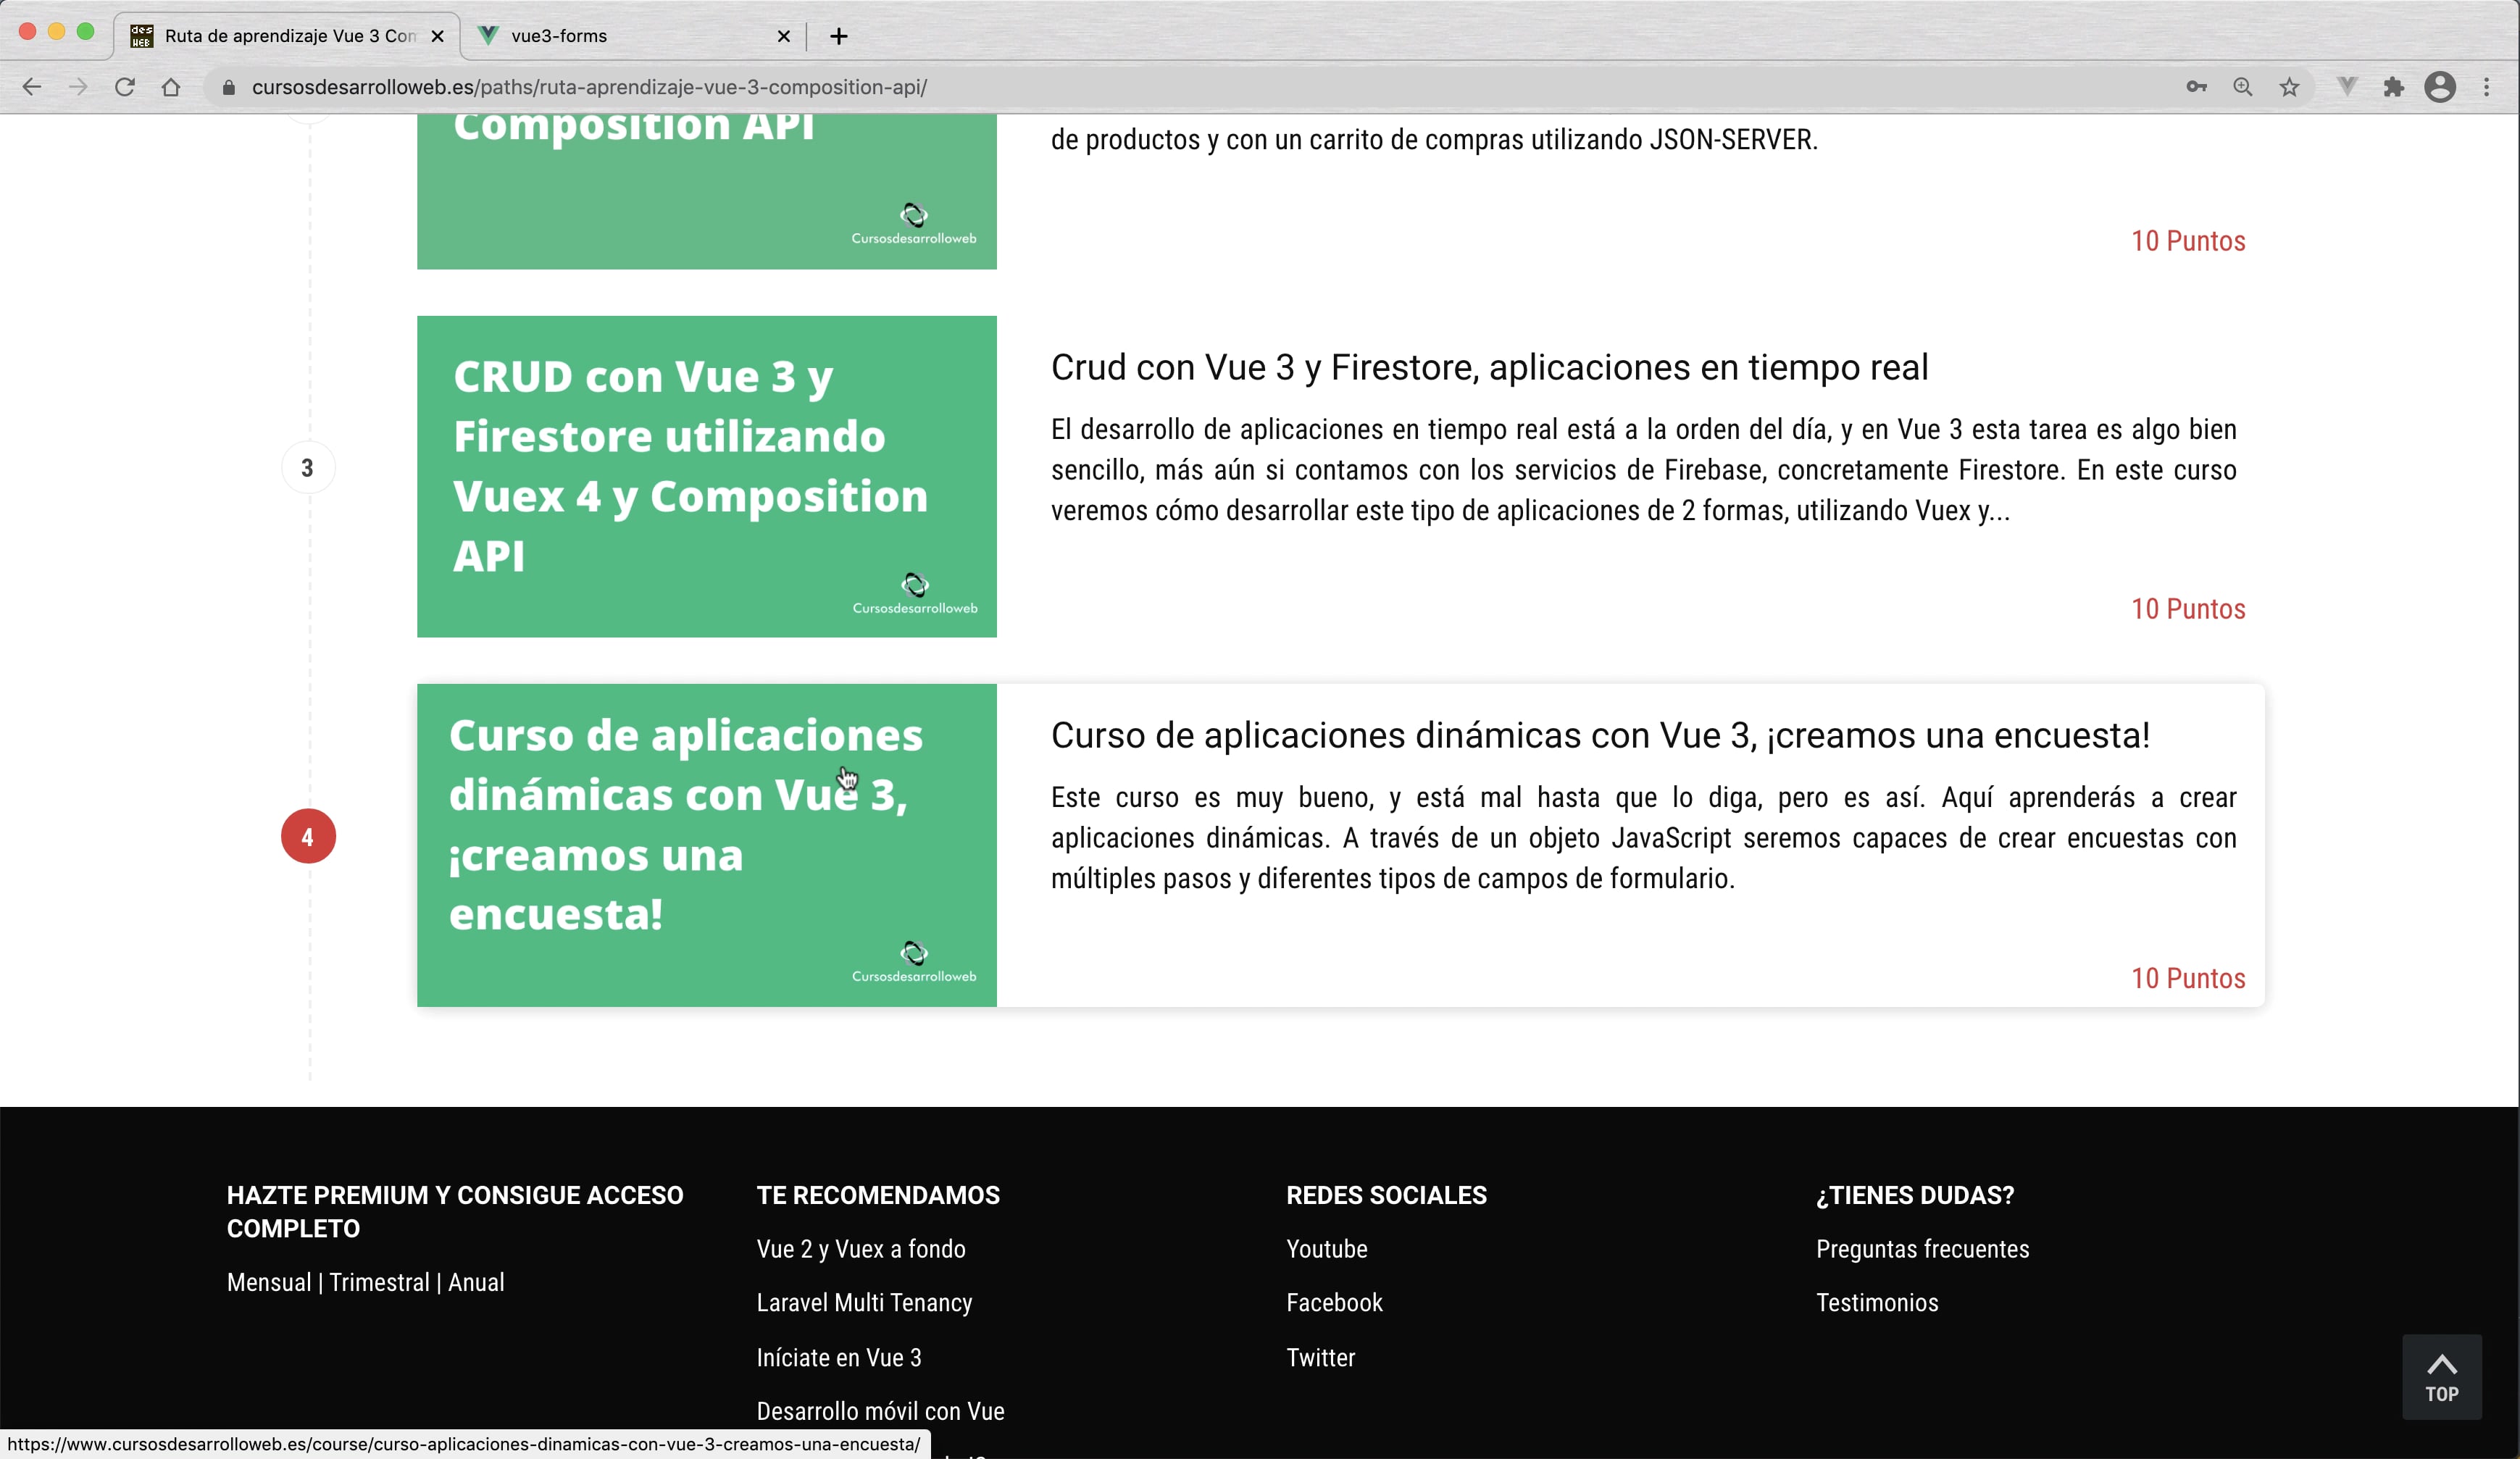
Task: View site security info via padlock
Action: (x=228, y=87)
